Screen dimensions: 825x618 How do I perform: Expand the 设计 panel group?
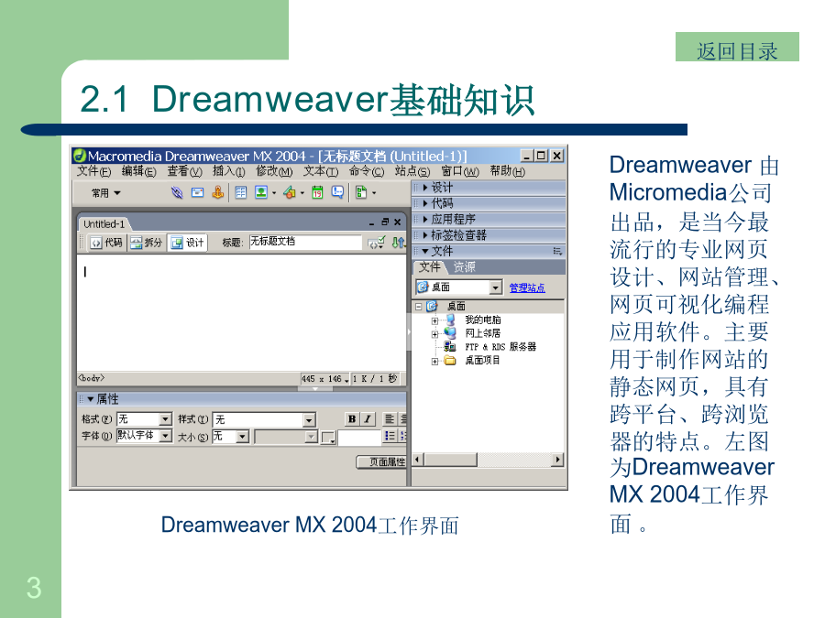click(424, 187)
